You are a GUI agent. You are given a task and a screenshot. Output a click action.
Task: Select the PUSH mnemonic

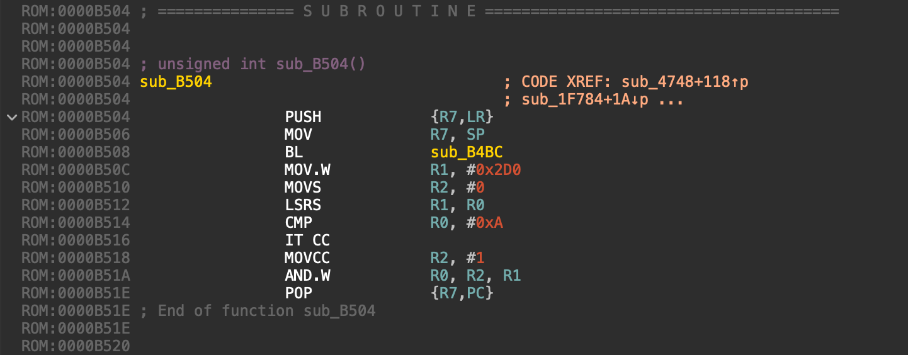tap(303, 117)
